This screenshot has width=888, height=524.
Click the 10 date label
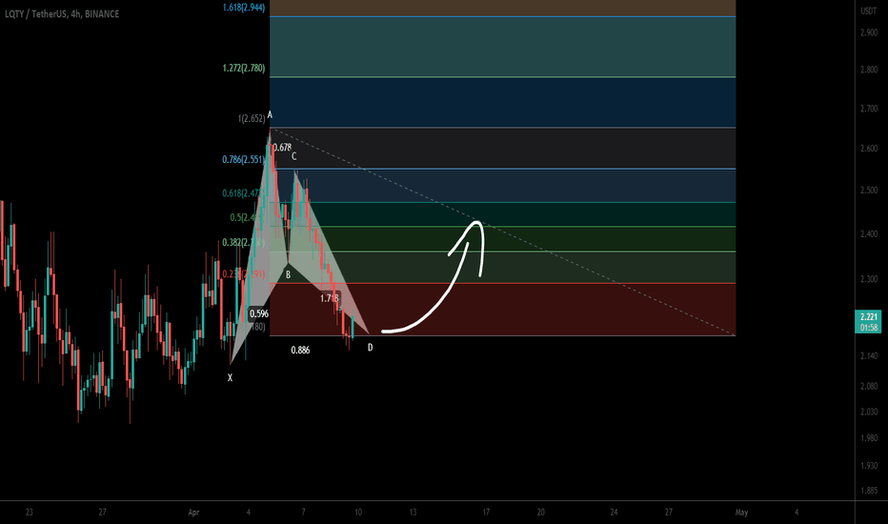pyautogui.click(x=358, y=513)
